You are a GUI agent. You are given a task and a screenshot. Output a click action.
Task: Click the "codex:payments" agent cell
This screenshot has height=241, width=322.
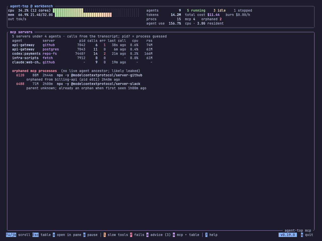point(26,54)
